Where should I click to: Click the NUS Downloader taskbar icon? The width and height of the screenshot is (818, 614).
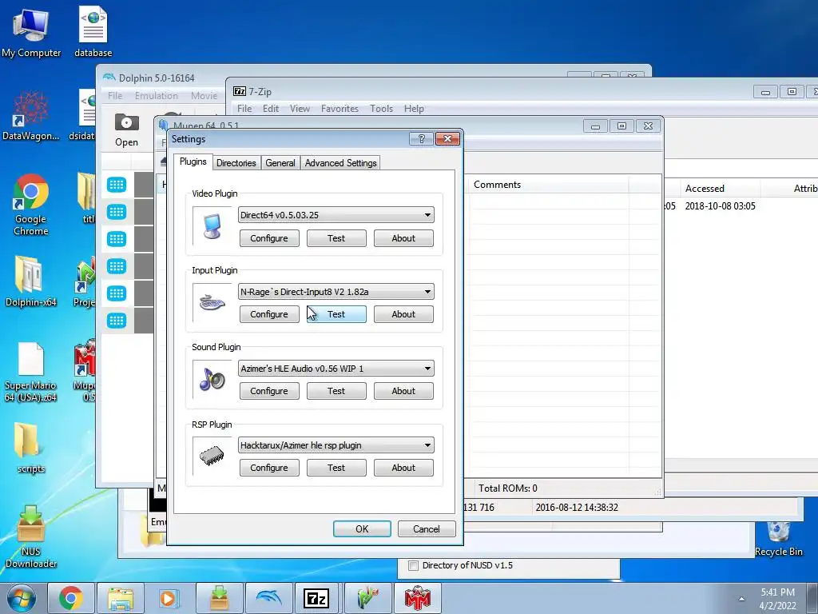point(219,598)
